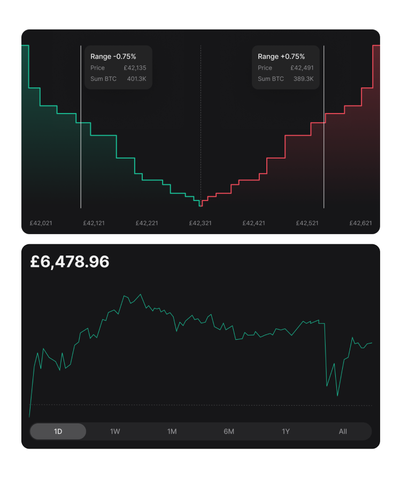Click the £42,521 price axis label
The height and width of the screenshot is (478, 401).
coord(307,223)
